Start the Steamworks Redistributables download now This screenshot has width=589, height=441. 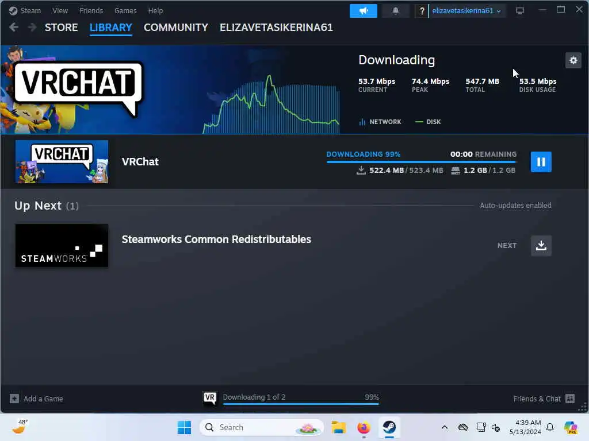click(x=541, y=246)
